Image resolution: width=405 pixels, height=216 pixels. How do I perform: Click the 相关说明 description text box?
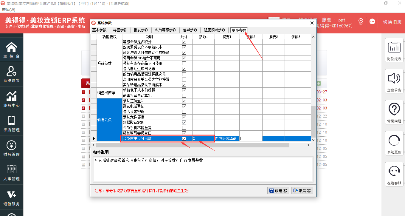tap(203, 169)
